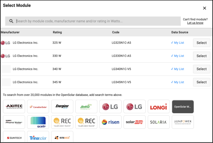The image size is (213, 143).
Task: Click My List in LG340N1C-V5 row
Action: point(178,69)
